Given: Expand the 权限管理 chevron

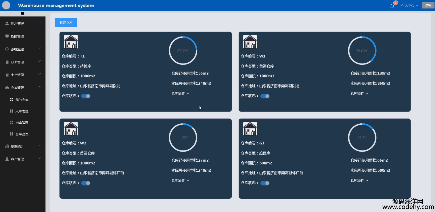Looking at the screenshot, I should pos(40,35).
